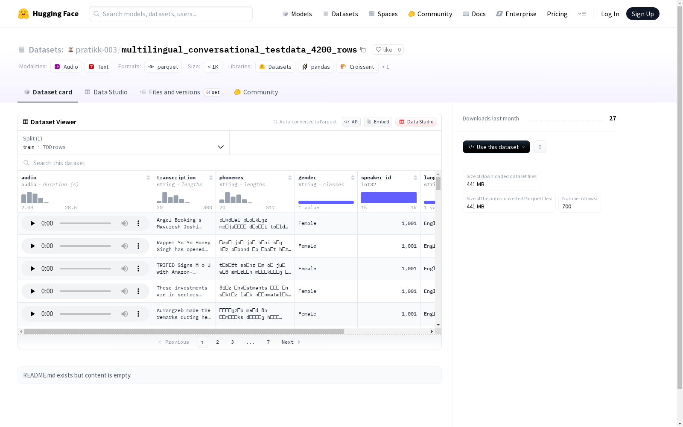Image resolution: width=683 pixels, height=427 pixels.
Task: Open the navigation more-menu icon next to Pricing
Action: pos(582,14)
